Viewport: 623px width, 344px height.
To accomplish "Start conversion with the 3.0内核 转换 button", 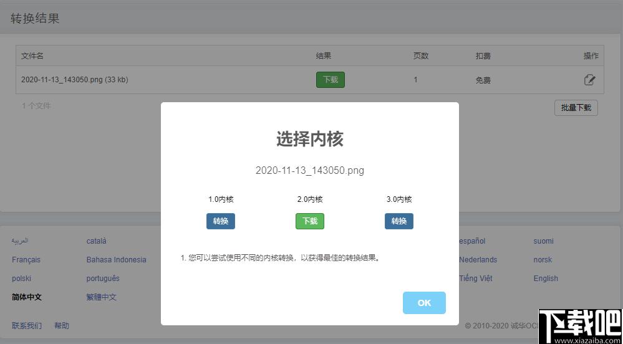I will click(399, 221).
